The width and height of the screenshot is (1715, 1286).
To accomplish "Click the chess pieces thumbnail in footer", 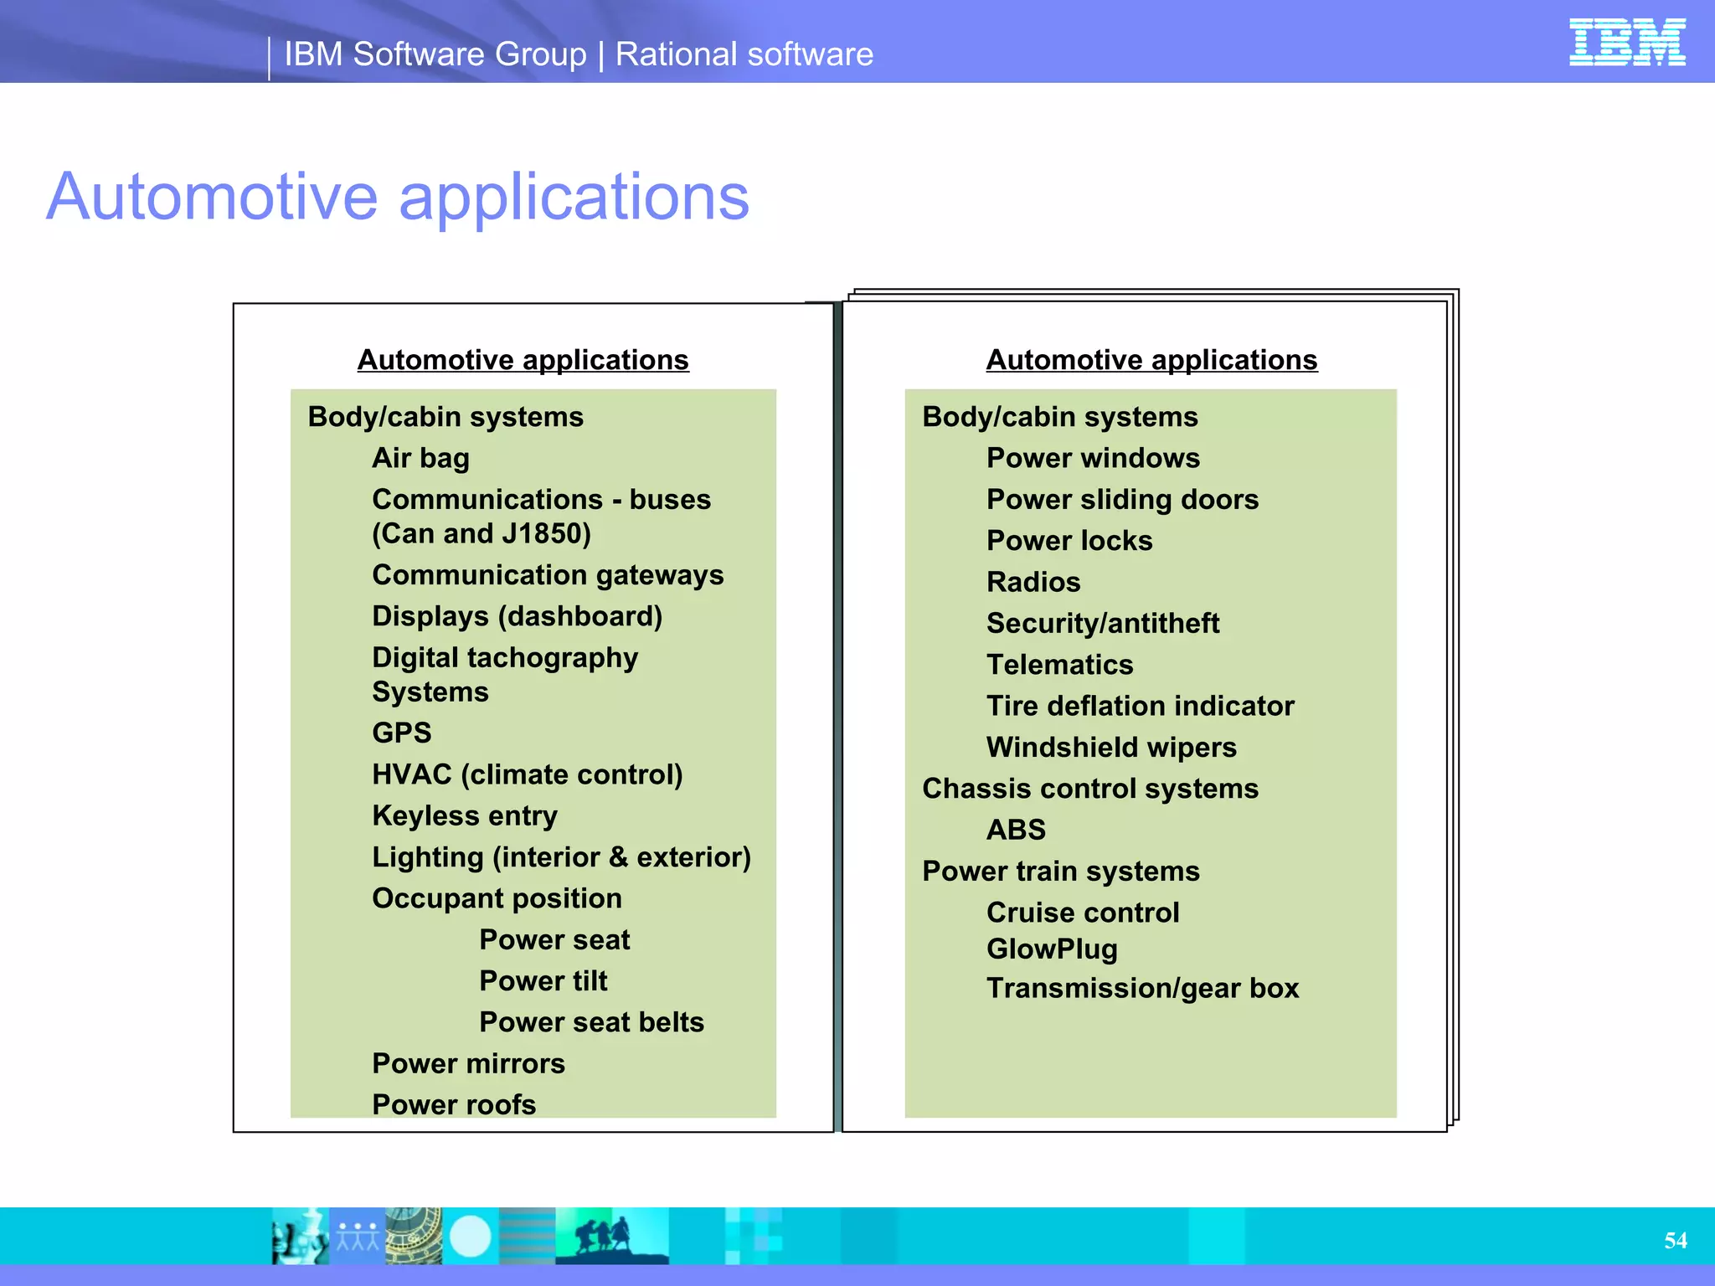I will point(300,1236).
